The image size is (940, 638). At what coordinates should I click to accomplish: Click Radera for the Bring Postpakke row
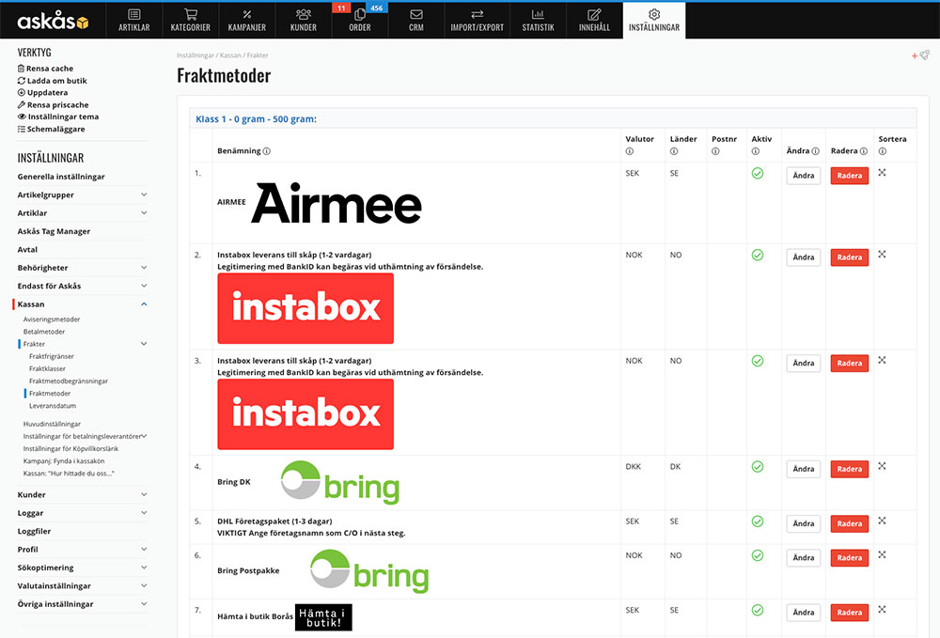click(x=849, y=558)
